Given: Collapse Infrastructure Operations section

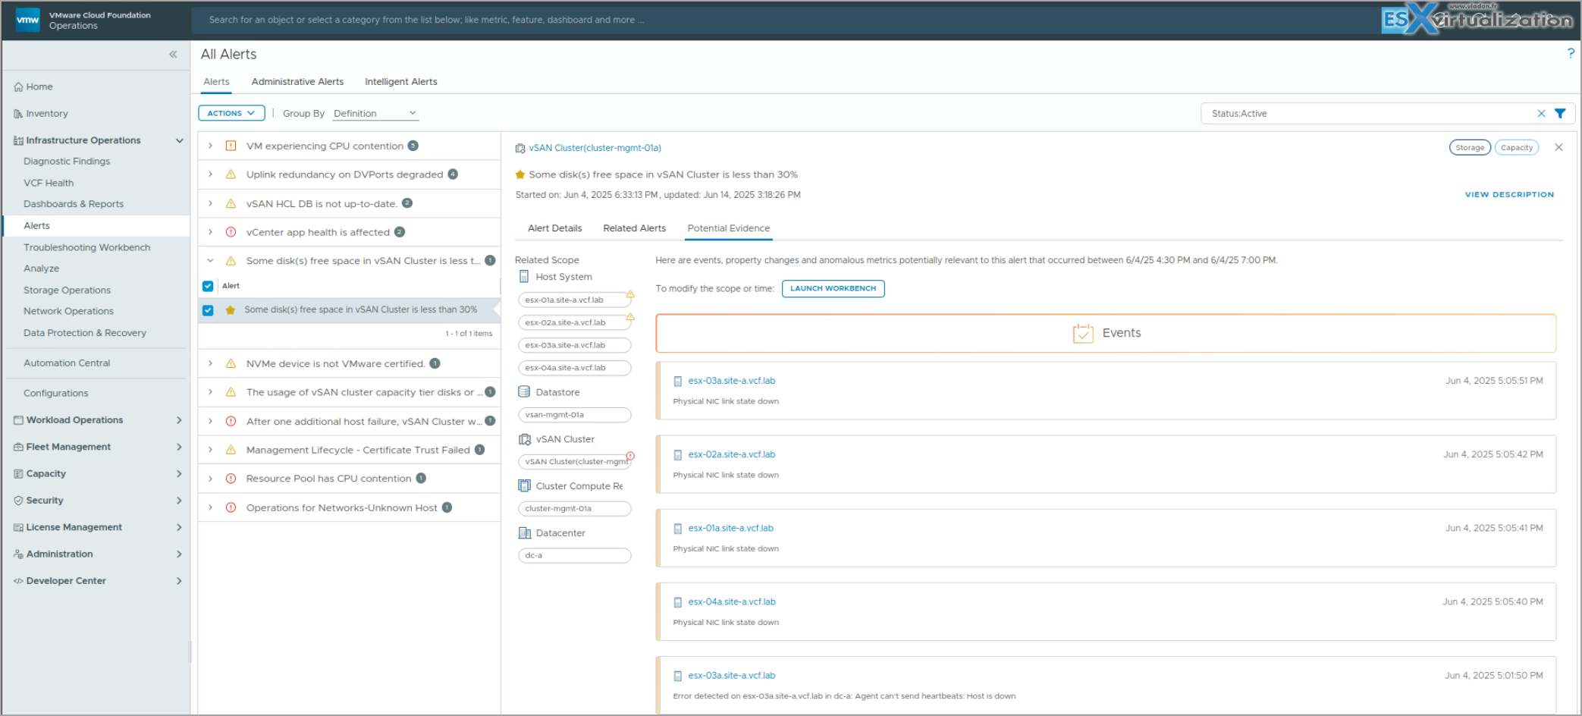Looking at the screenshot, I should point(180,140).
